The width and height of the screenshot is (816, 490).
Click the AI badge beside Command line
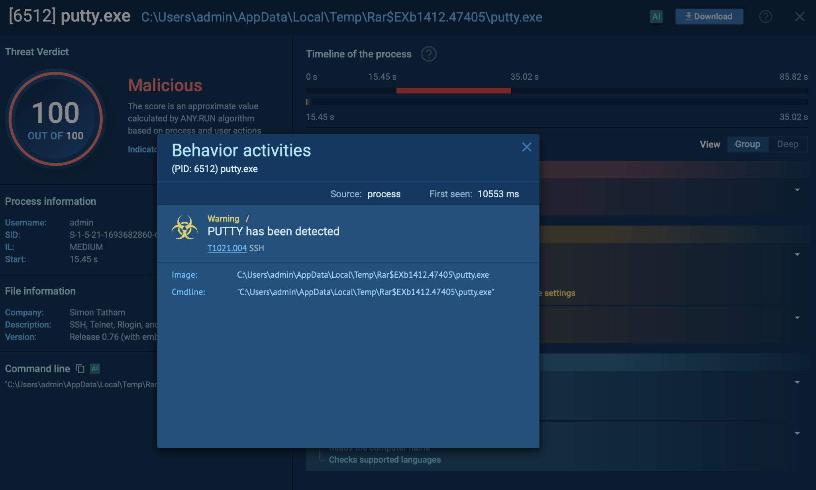click(x=95, y=368)
